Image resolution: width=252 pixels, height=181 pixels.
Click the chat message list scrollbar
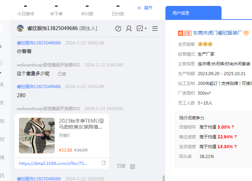click(163, 178)
